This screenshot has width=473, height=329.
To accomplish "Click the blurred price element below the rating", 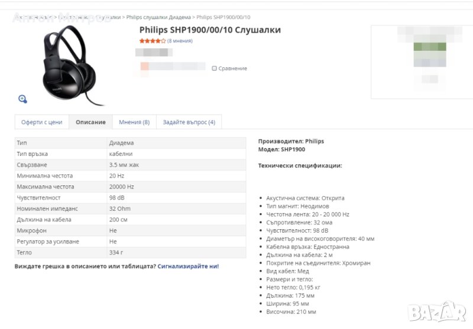I will pos(153,53).
